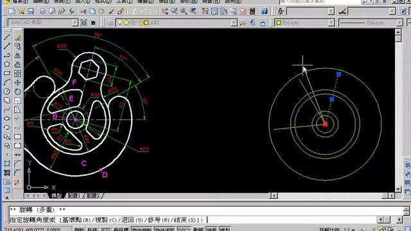Select the Move modify tool
411x231 pixels.
[17, 83]
